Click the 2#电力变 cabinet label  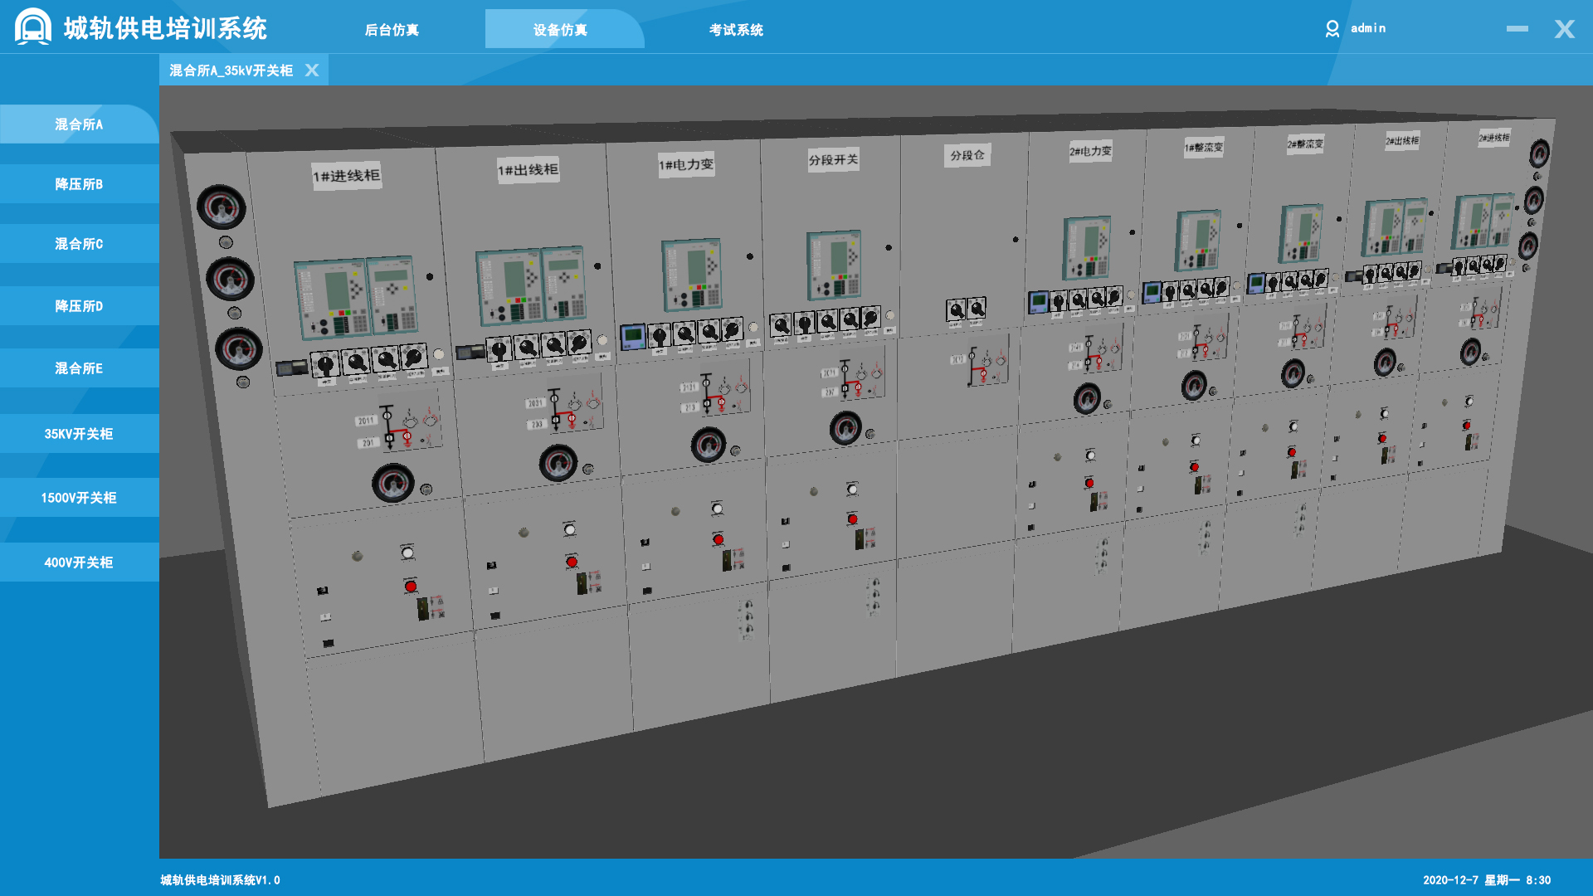[x=1089, y=151]
